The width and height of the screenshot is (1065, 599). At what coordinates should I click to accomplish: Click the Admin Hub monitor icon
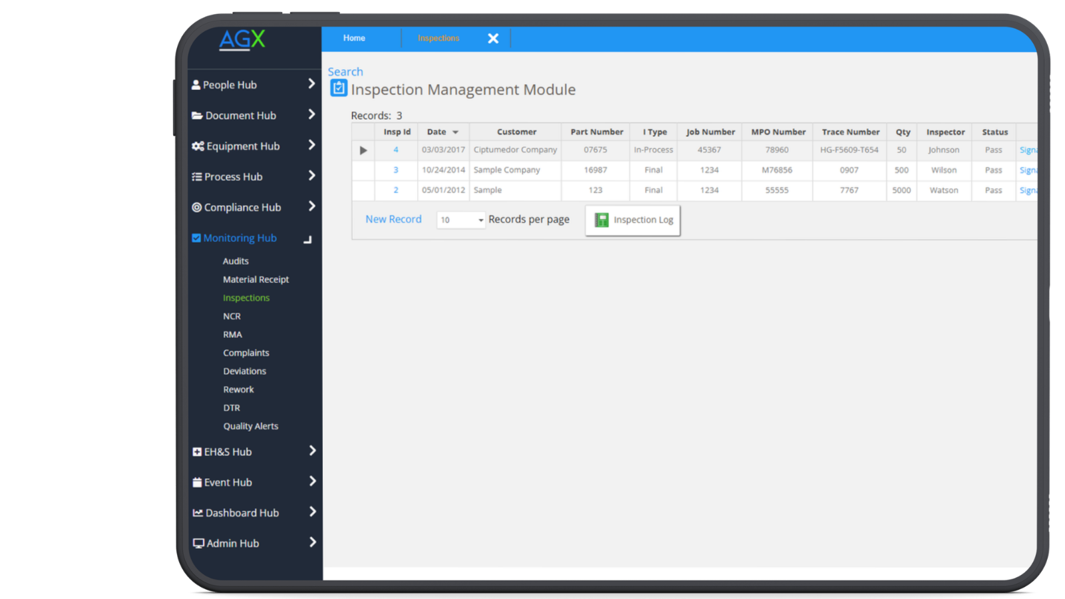tap(198, 543)
